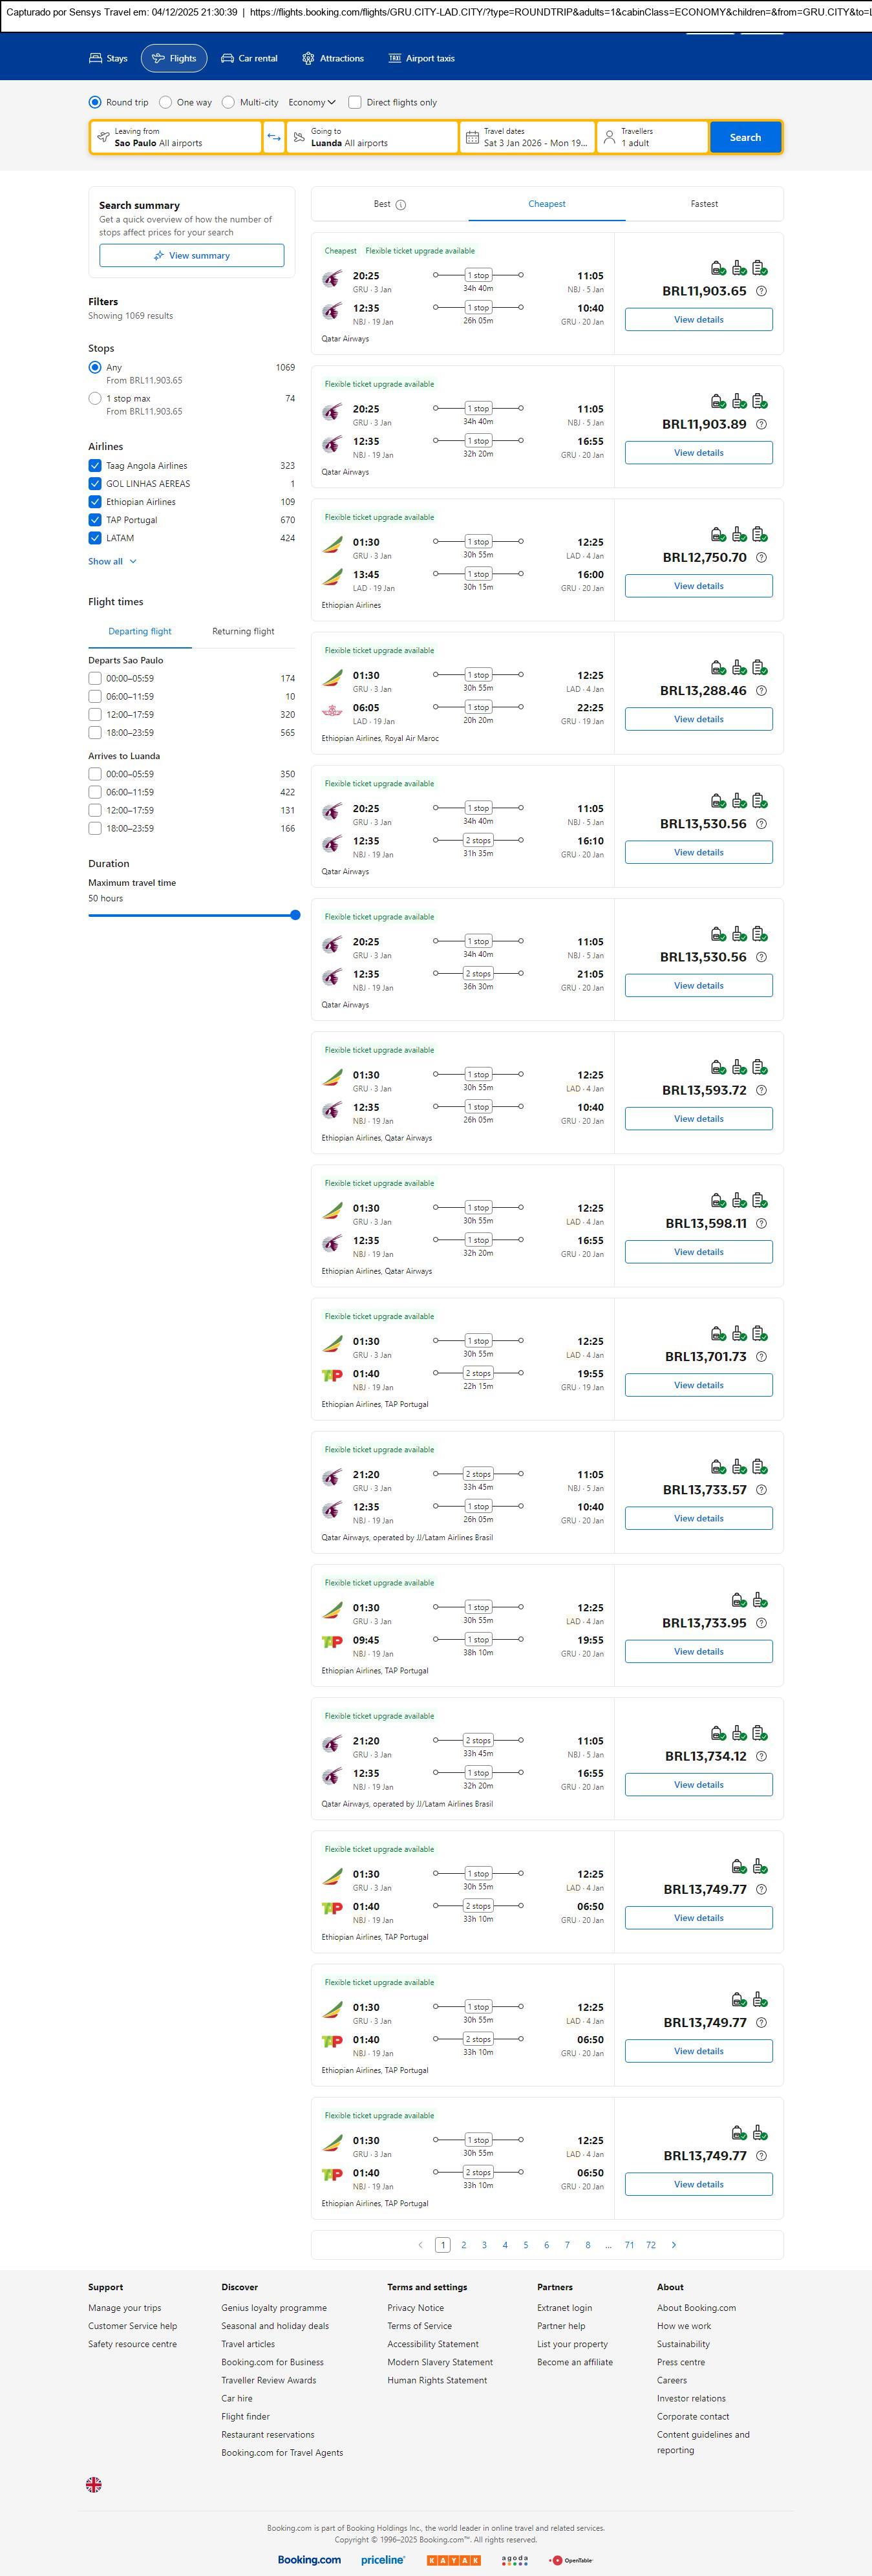Click the swap origin and destination arrows icon
The image size is (872, 2576).
pyautogui.click(x=274, y=137)
